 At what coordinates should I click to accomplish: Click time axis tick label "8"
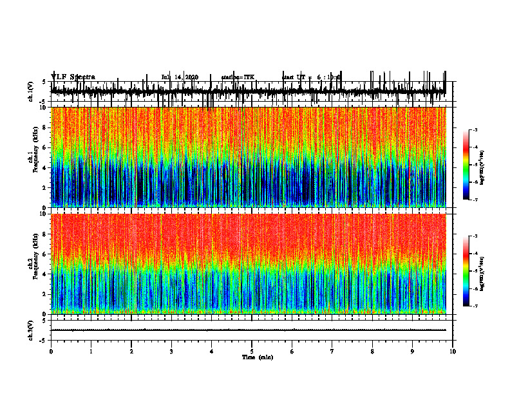pyautogui.click(x=372, y=352)
